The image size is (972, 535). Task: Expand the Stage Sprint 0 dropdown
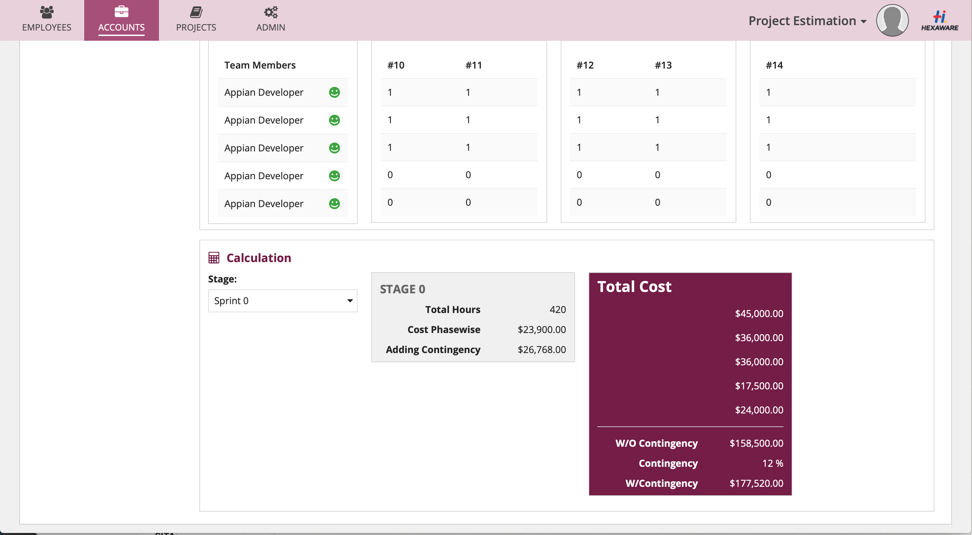(282, 300)
